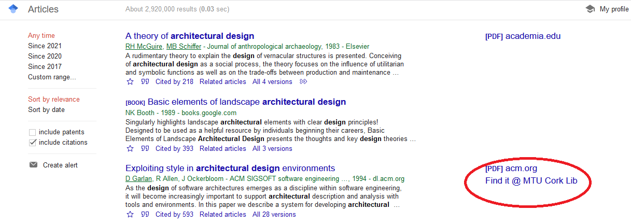
Task: Show All 4 versions
Action: point(272,82)
